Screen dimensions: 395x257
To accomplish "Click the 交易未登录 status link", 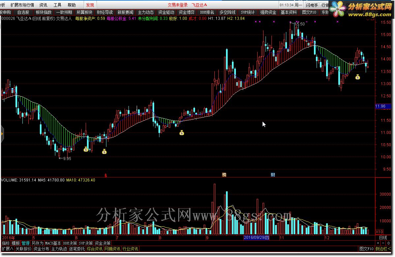I will pyautogui.click(x=178, y=5).
